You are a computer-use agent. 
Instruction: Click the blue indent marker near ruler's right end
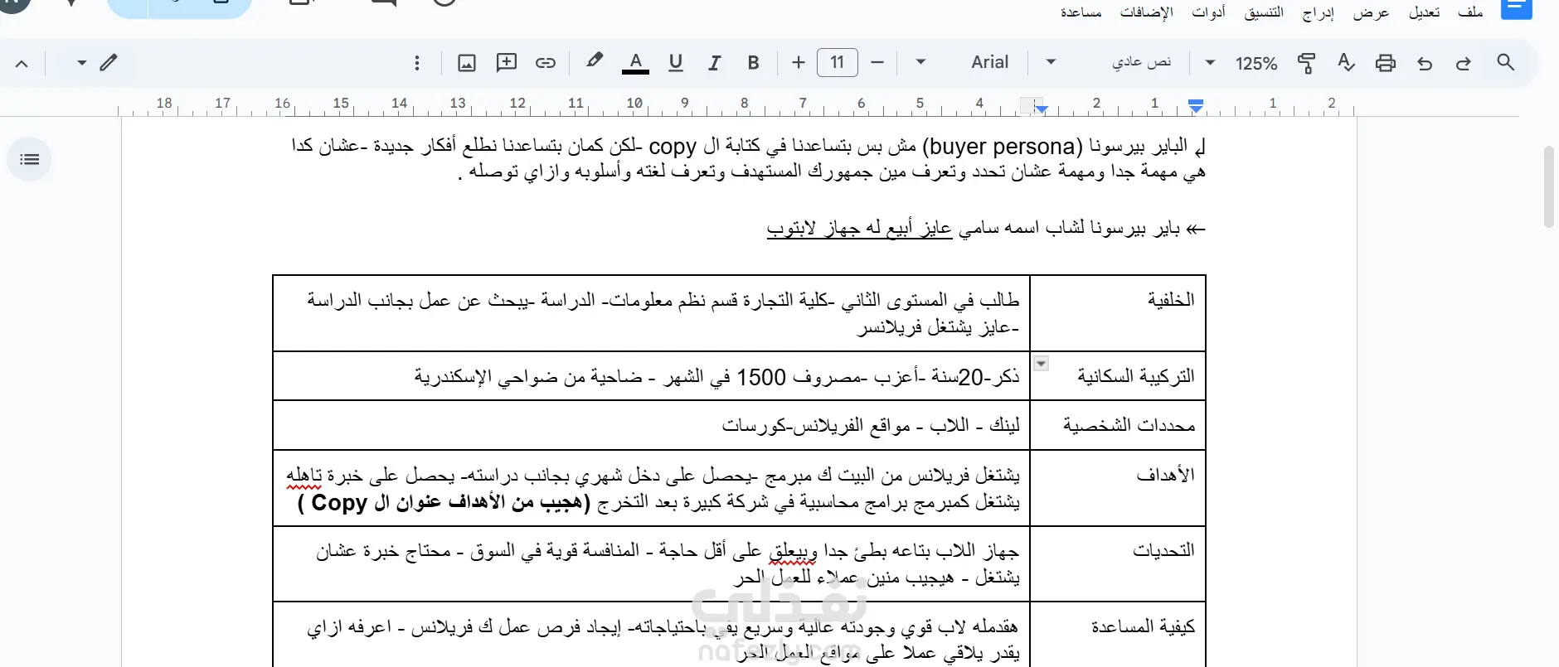pyautogui.click(x=1196, y=105)
